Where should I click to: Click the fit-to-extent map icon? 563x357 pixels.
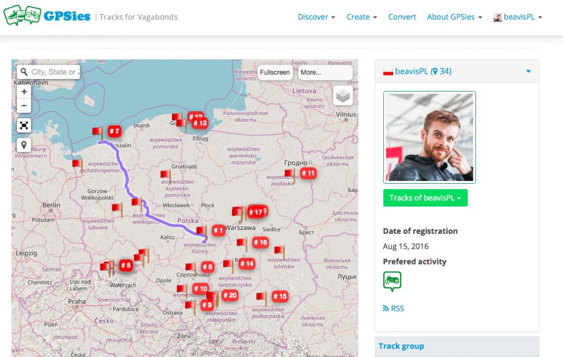click(x=24, y=125)
